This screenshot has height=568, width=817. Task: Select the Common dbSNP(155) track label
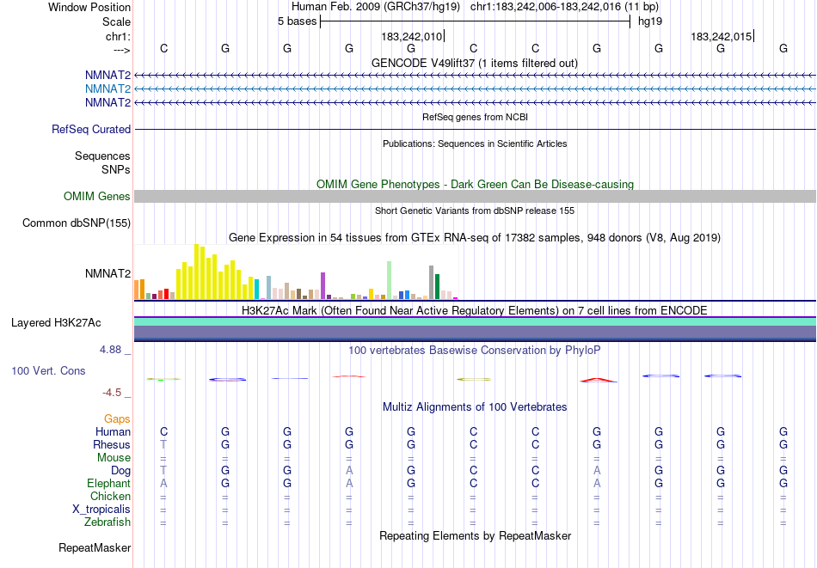(77, 223)
